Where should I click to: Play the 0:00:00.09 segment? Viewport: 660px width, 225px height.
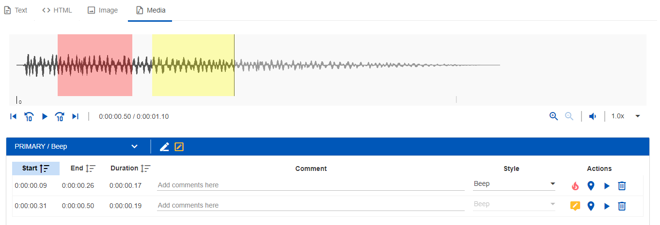(607, 186)
